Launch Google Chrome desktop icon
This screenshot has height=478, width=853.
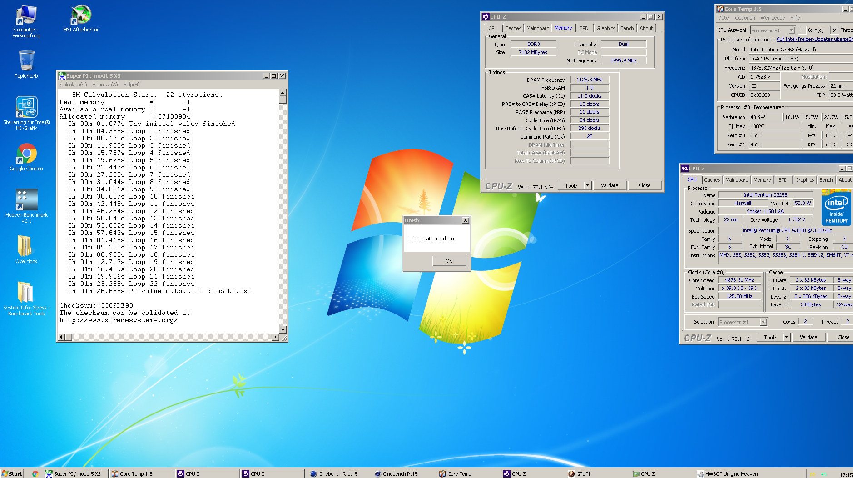click(26, 157)
